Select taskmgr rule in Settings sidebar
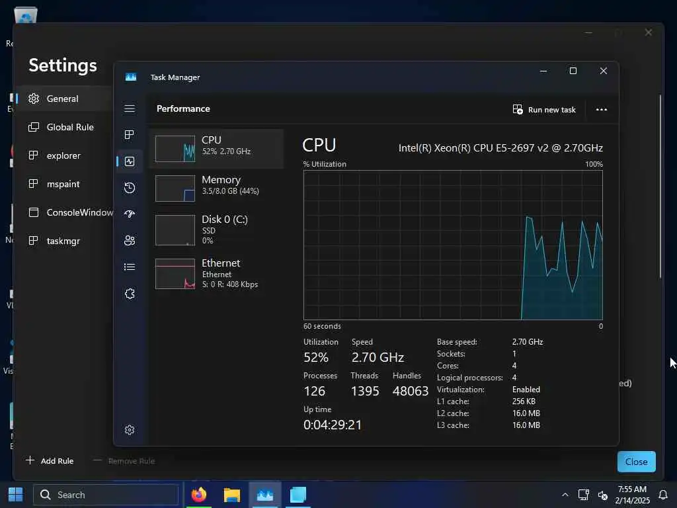The width and height of the screenshot is (677, 508). pyautogui.click(x=65, y=241)
